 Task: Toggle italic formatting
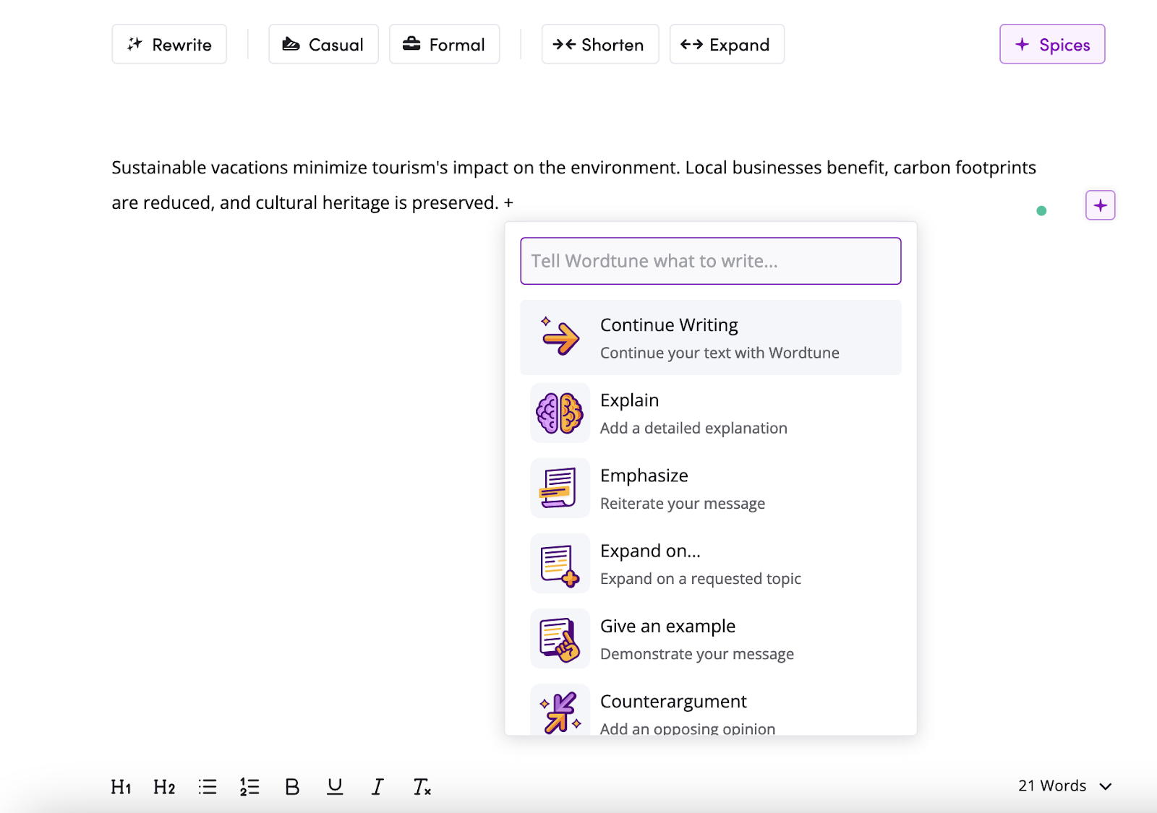pyautogui.click(x=377, y=786)
